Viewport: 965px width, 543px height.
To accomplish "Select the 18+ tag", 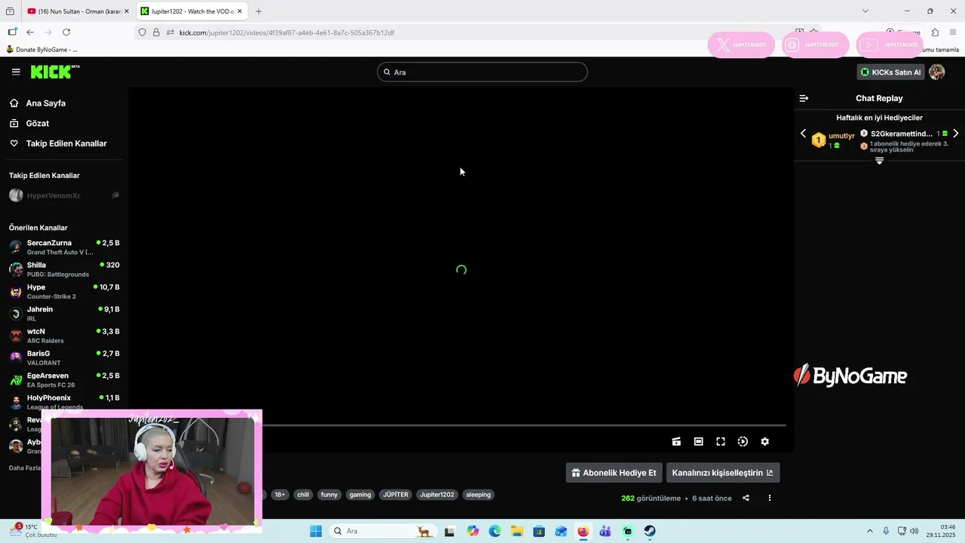I will (280, 495).
